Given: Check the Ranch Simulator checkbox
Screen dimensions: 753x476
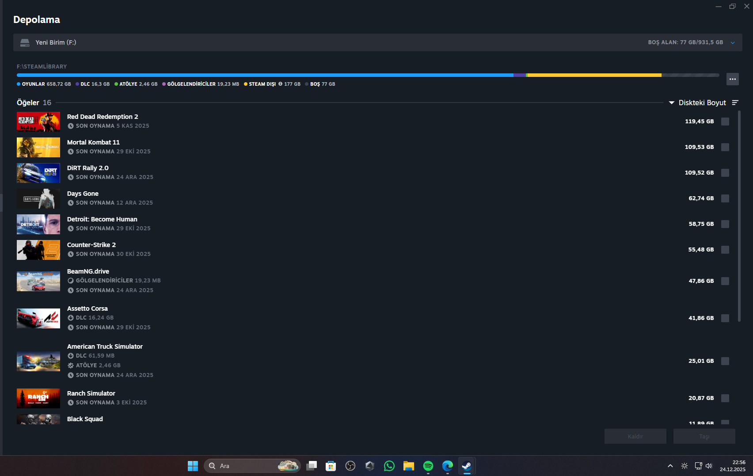Looking at the screenshot, I should [x=725, y=398].
